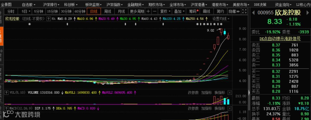Select the MA10:6.96 moving average label
This screenshot has height=120, width=311.
tap(85, 19)
